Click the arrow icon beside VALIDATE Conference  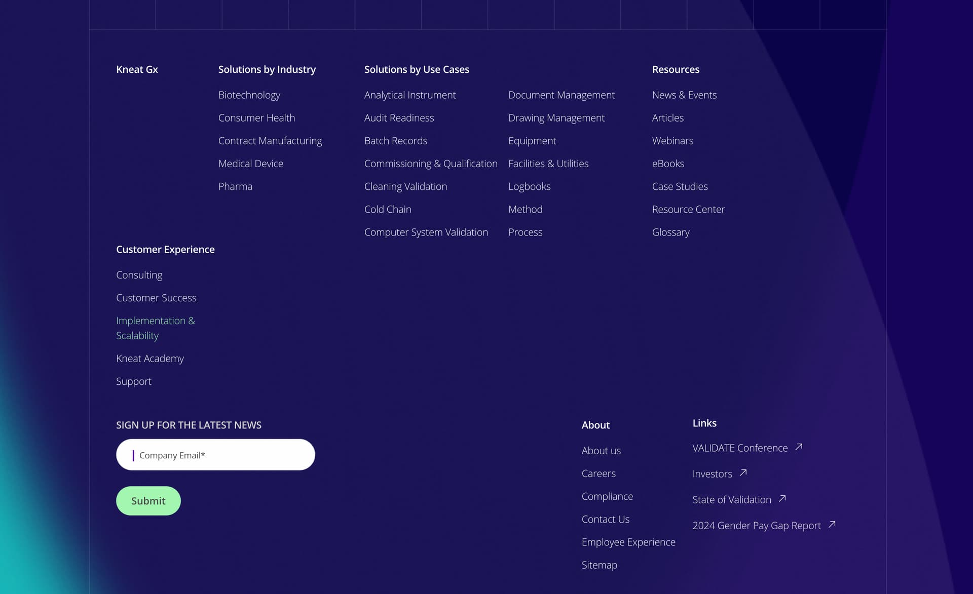pos(799,447)
